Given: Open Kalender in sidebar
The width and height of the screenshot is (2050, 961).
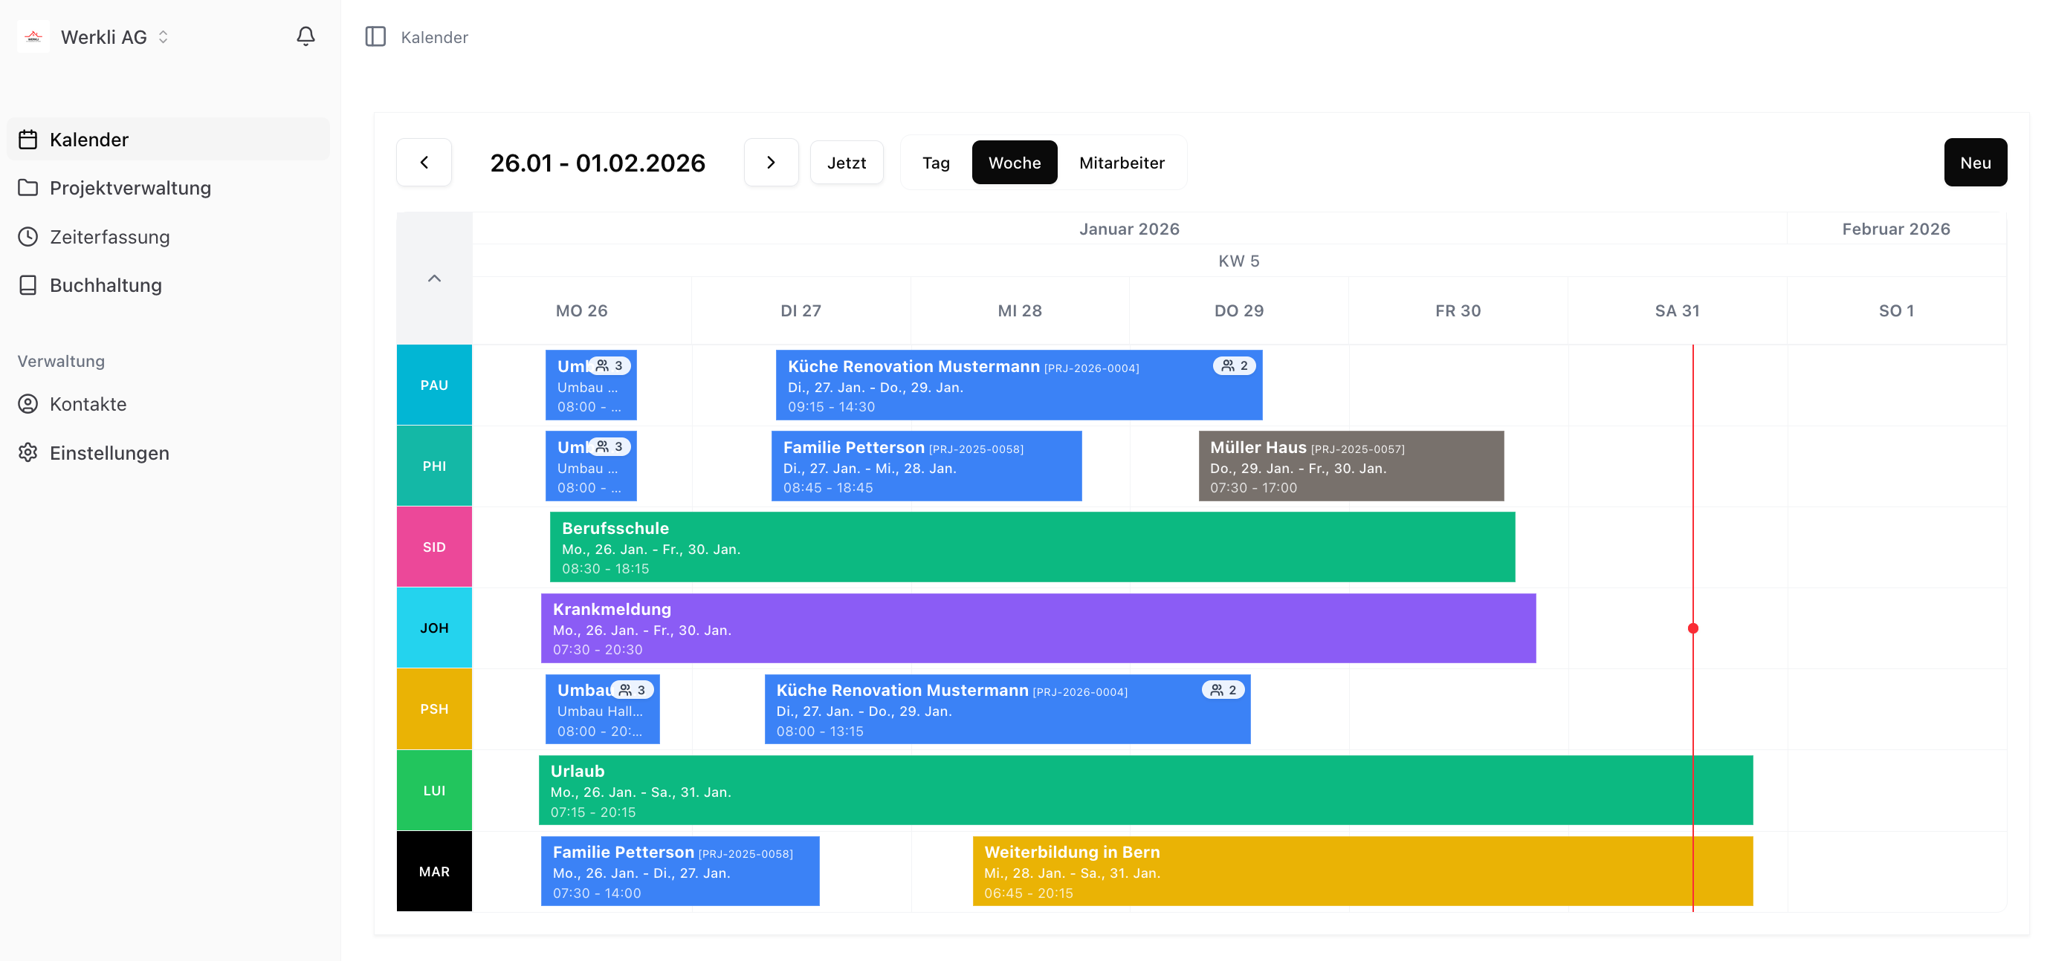Looking at the screenshot, I should coord(168,139).
